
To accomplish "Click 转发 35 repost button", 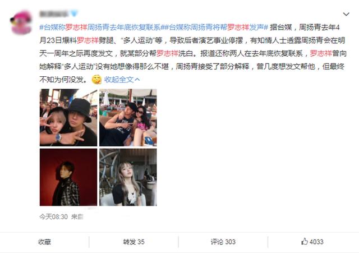I will [x=134, y=242].
